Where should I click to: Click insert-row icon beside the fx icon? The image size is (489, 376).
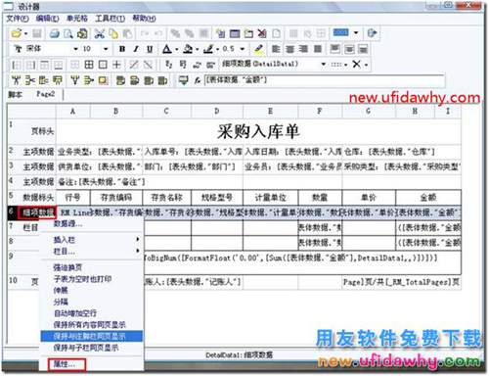point(184,80)
